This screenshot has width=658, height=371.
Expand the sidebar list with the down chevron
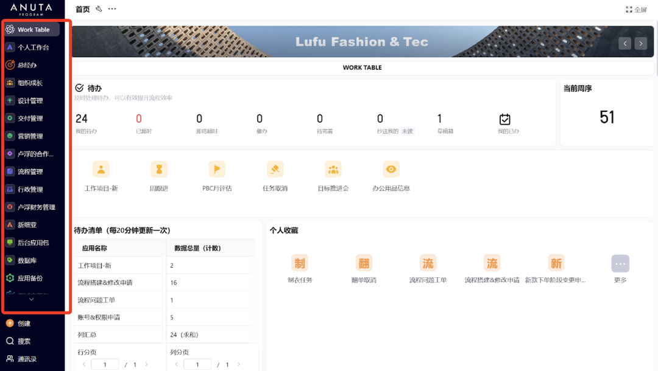click(32, 299)
